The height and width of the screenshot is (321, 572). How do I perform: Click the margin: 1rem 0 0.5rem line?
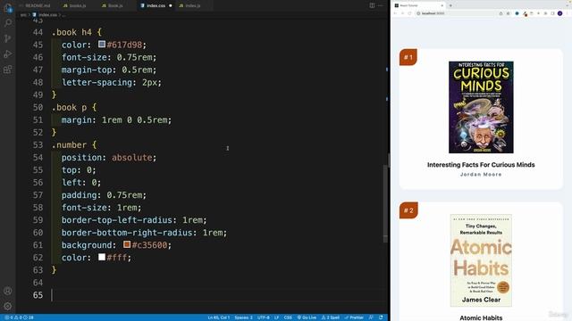(x=116, y=119)
